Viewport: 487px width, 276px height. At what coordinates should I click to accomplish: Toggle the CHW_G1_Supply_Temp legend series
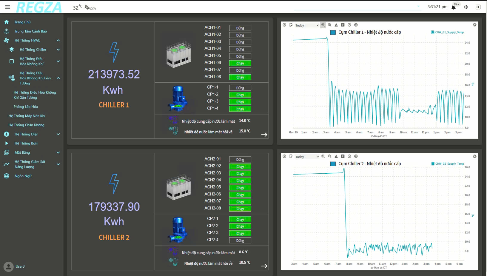tap(447, 32)
